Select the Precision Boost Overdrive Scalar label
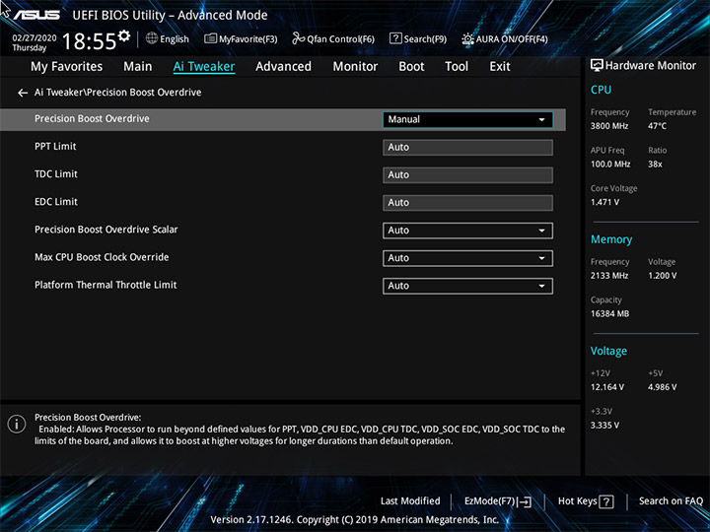Viewport: 710px width, 532px height. pyautogui.click(x=106, y=230)
